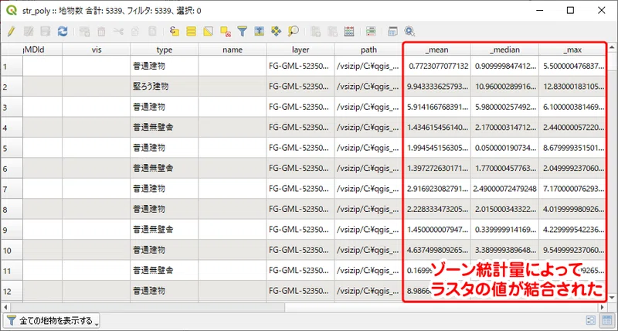This screenshot has height=331, width=618.
Task: Open the 全ての地物を表示する filter dropdown
Action: point(52,320)
